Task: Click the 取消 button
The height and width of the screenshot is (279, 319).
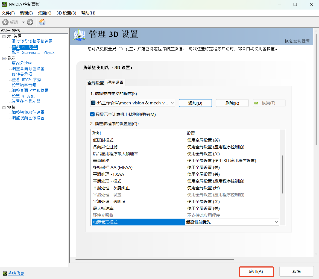Action: (x=296, y=272)
